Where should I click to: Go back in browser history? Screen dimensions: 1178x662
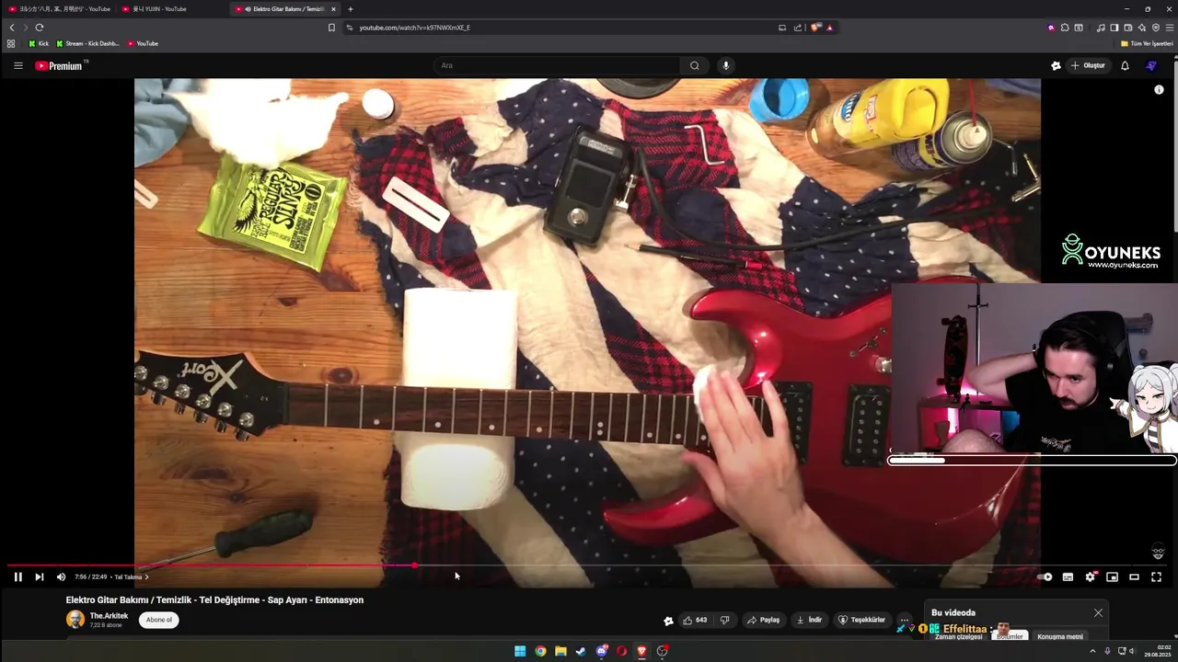click(12, 28)
